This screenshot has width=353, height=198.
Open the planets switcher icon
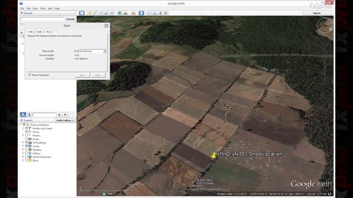click(133, 13)
